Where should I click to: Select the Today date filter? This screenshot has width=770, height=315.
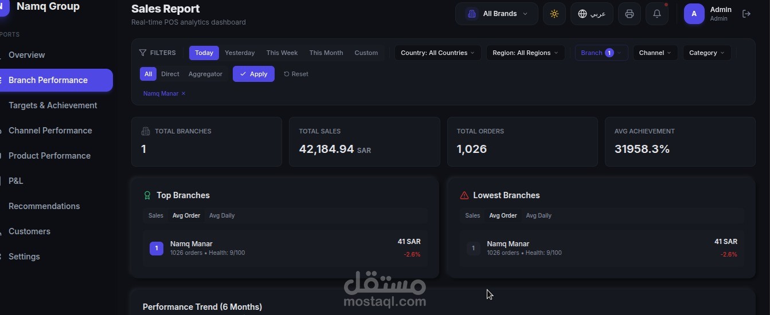204,53
